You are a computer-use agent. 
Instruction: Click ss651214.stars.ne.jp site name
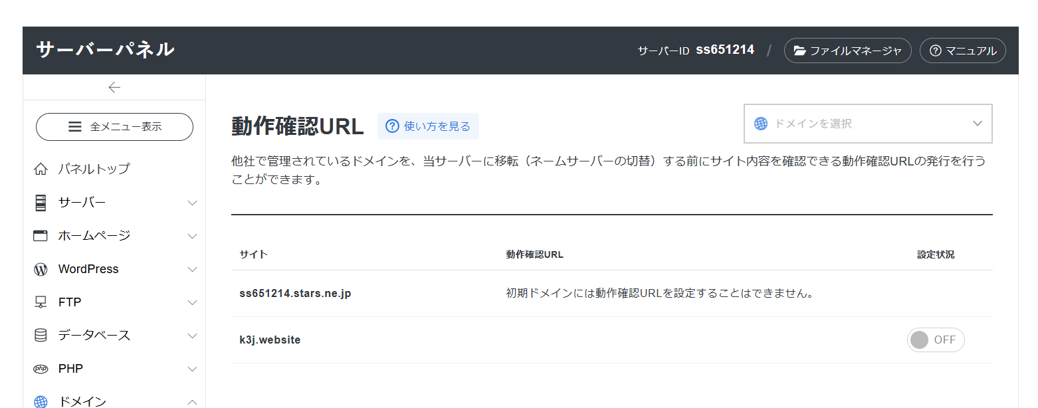295,293
